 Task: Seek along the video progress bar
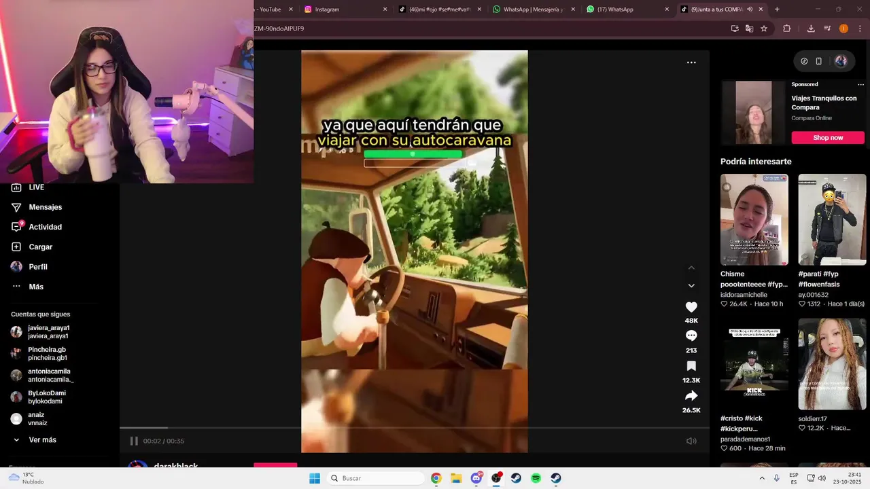coord(415,428)
